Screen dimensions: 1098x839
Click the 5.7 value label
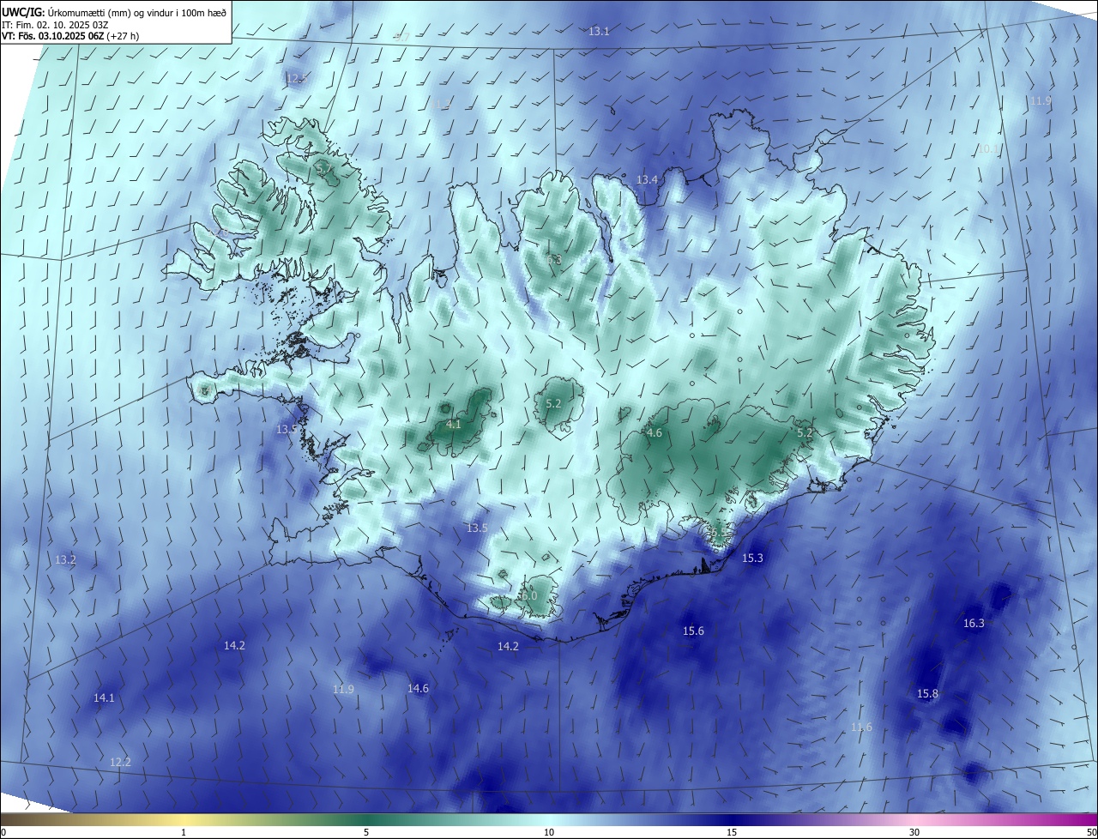coord(324,170)
